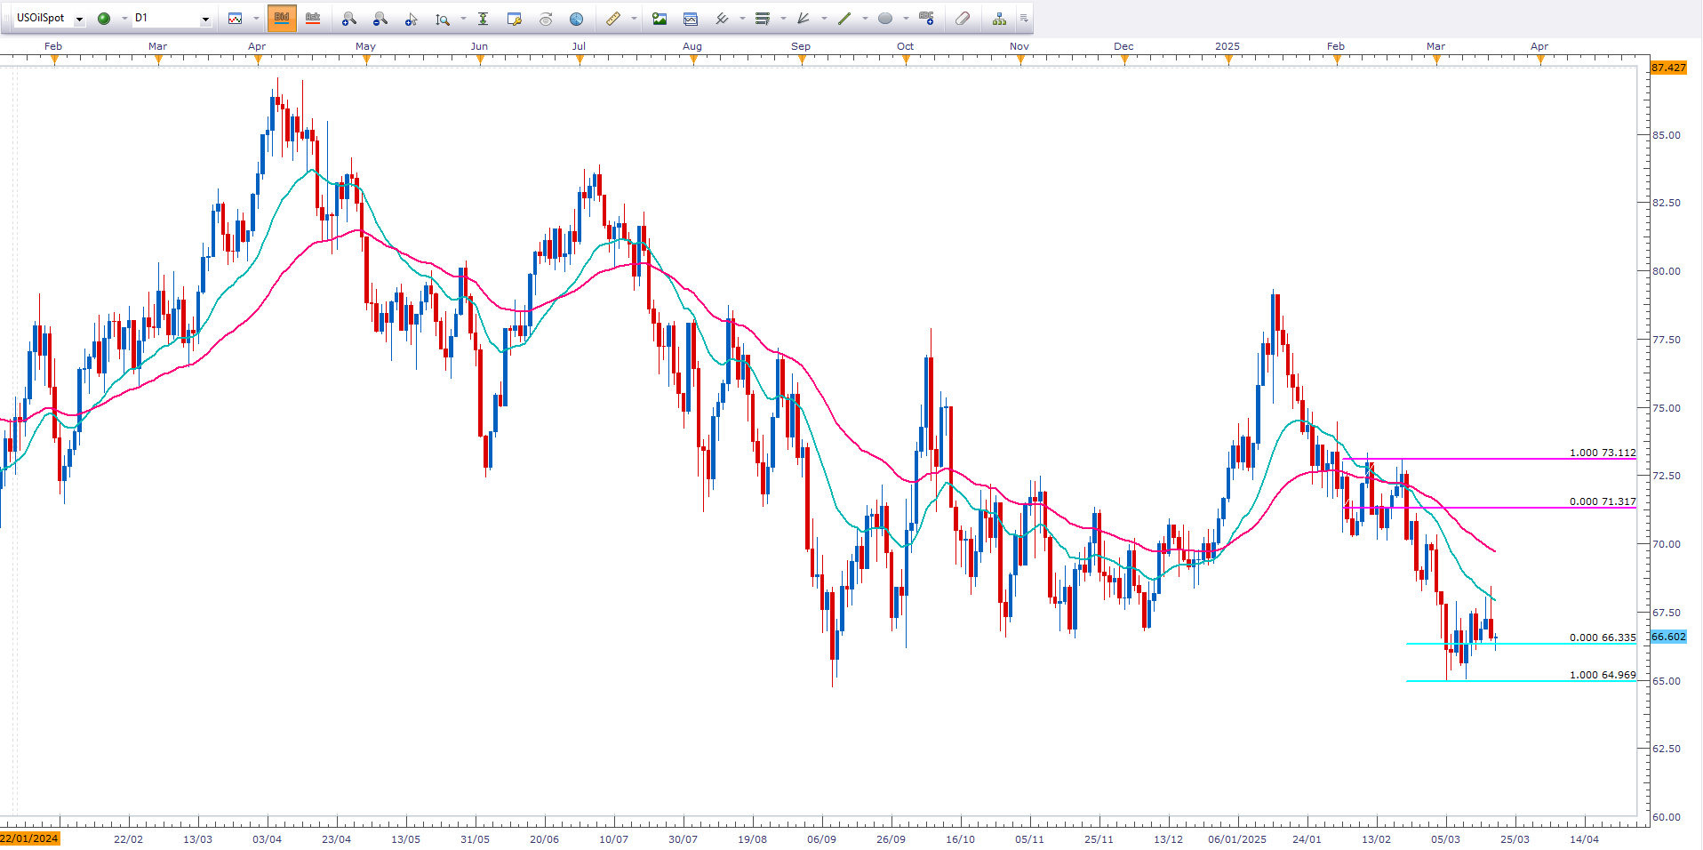Select the ruler measurement tool
This screenshot has height=850, width=1703.
(x=612, y=19)
